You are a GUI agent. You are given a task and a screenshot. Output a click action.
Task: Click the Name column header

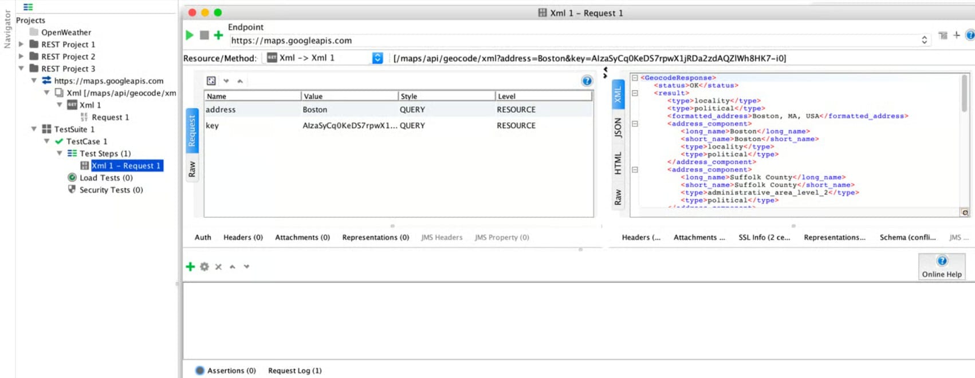click(x=253, y=96)
